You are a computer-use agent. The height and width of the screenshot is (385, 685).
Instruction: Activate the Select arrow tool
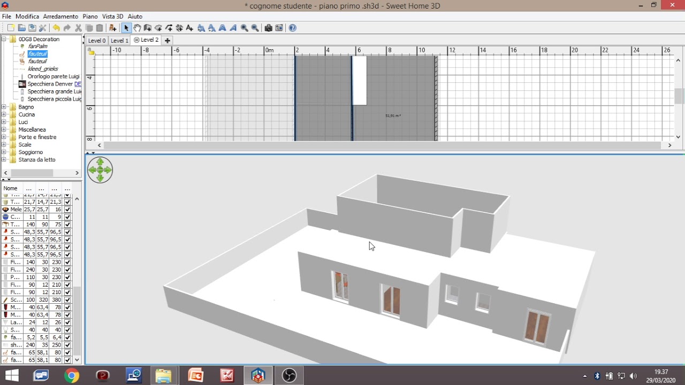click(x=126, y=28)
